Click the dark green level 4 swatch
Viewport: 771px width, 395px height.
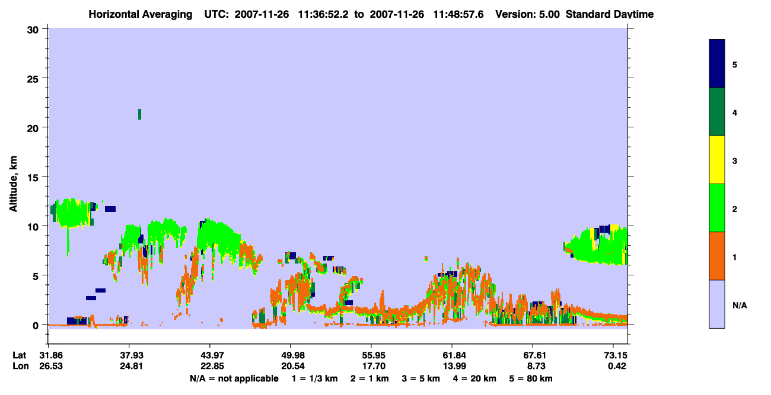point(717,112)
